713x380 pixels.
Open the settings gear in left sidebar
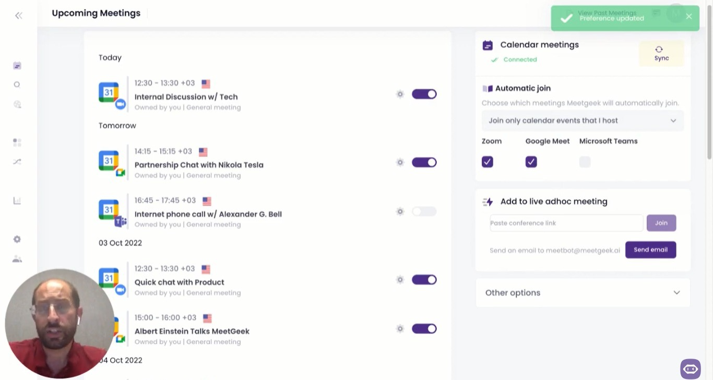[17, 239]
